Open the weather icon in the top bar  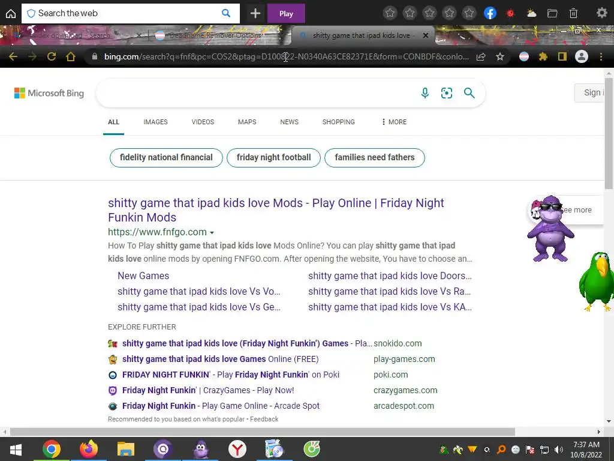point(531,13)
